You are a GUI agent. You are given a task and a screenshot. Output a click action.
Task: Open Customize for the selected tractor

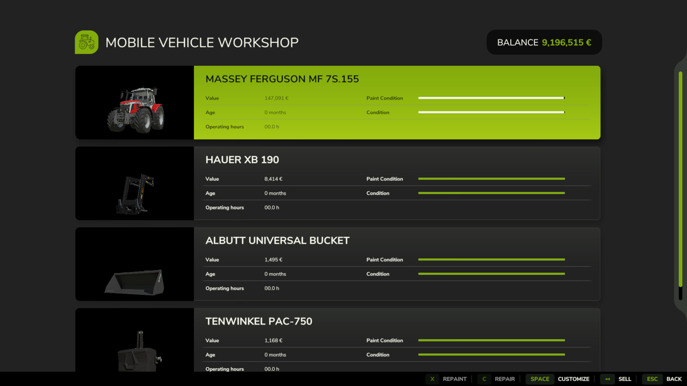[574, 379]
